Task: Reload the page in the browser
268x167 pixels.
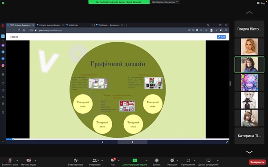Action: 19,30
